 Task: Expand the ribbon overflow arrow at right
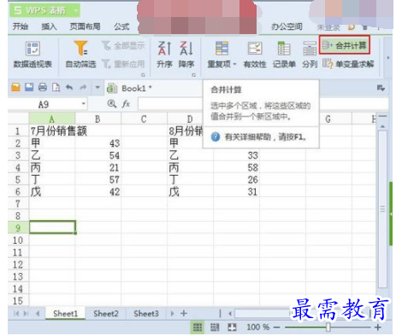coord(387,58)
